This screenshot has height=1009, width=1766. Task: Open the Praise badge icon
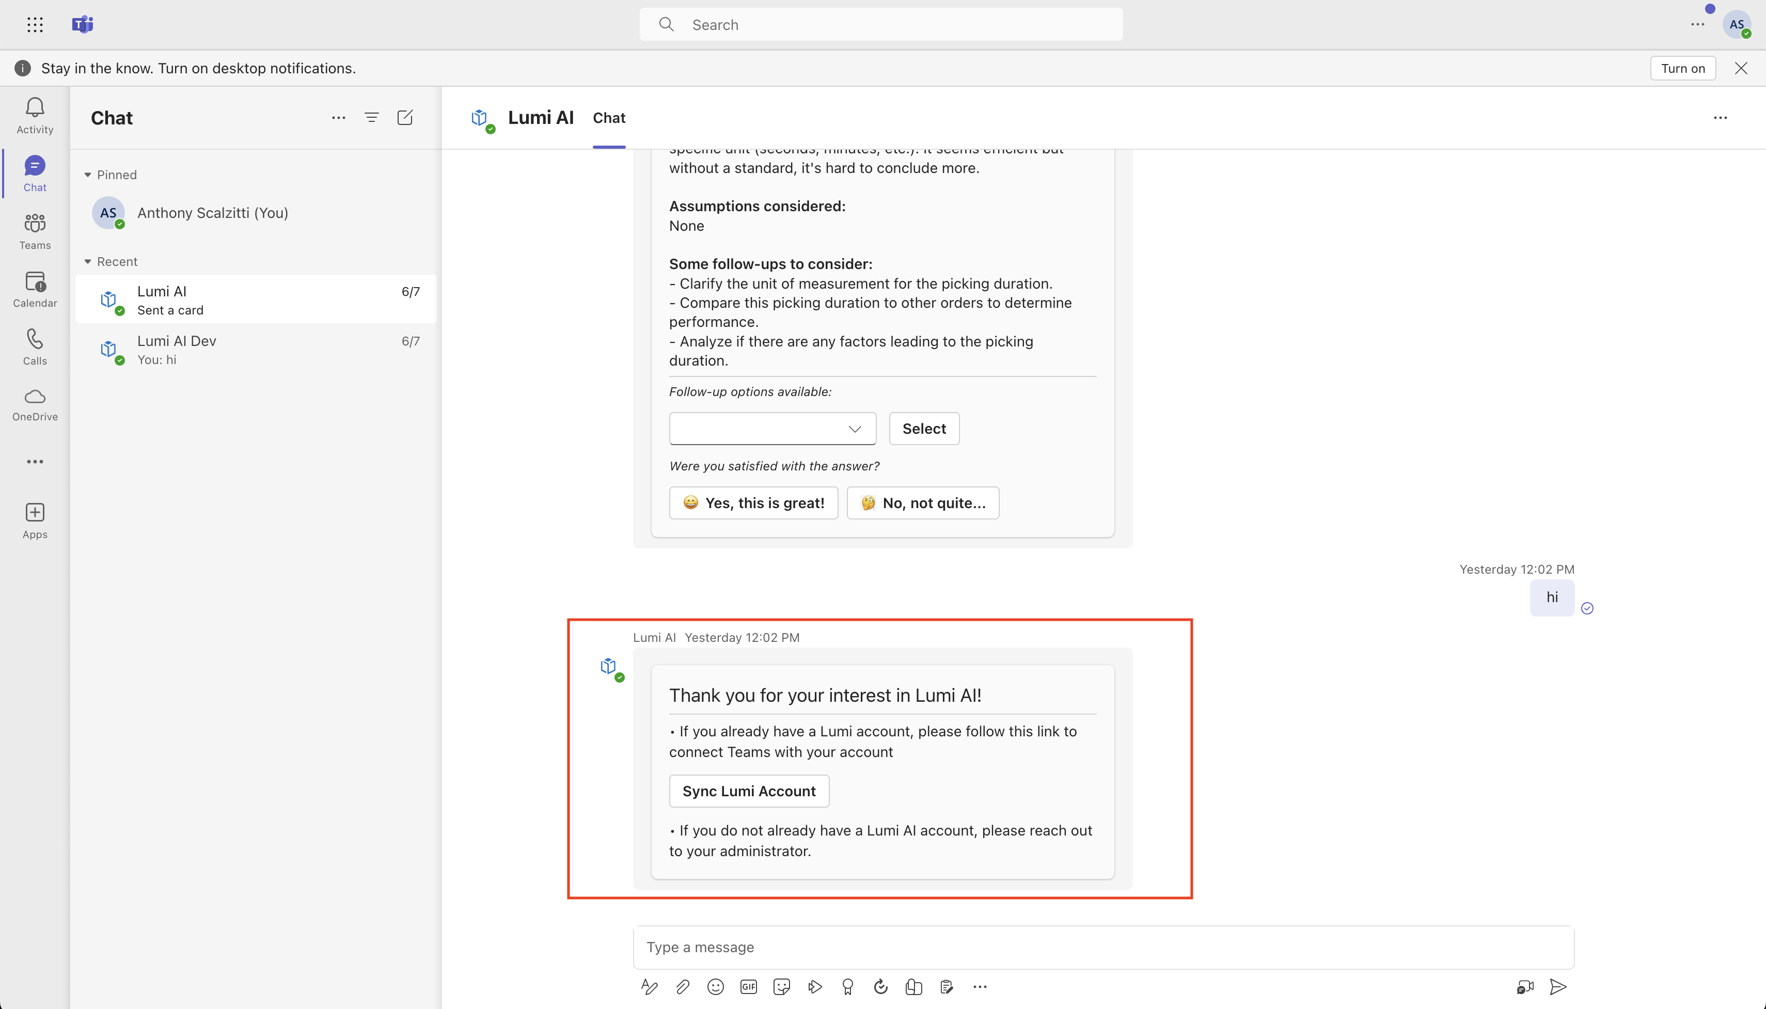pyautogui.click(x=847, y=986)
